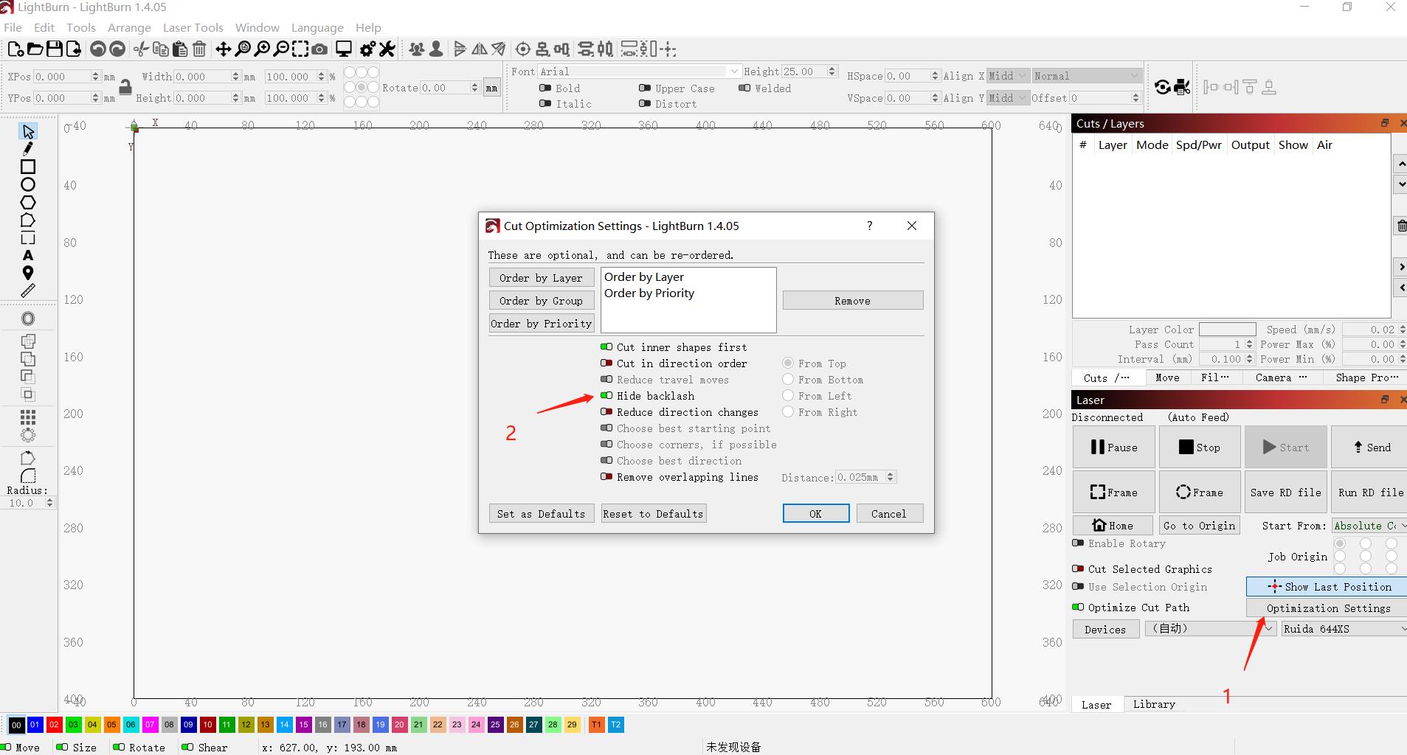Select blue palette swatch 01
The image size is (1407, 755).
coord(35,725)
